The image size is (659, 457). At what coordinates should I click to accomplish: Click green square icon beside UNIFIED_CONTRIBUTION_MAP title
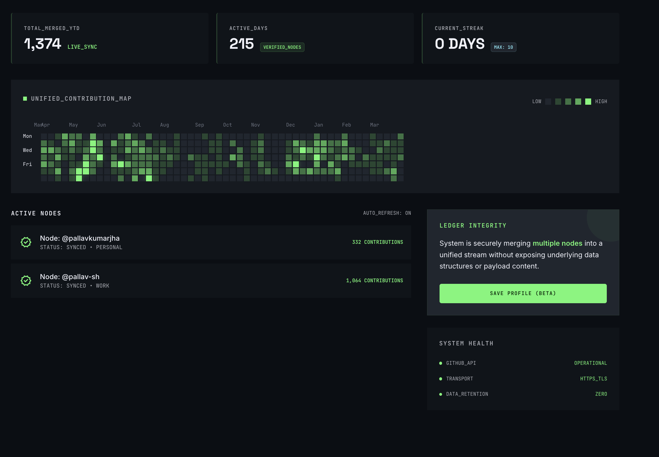(25, 99)
